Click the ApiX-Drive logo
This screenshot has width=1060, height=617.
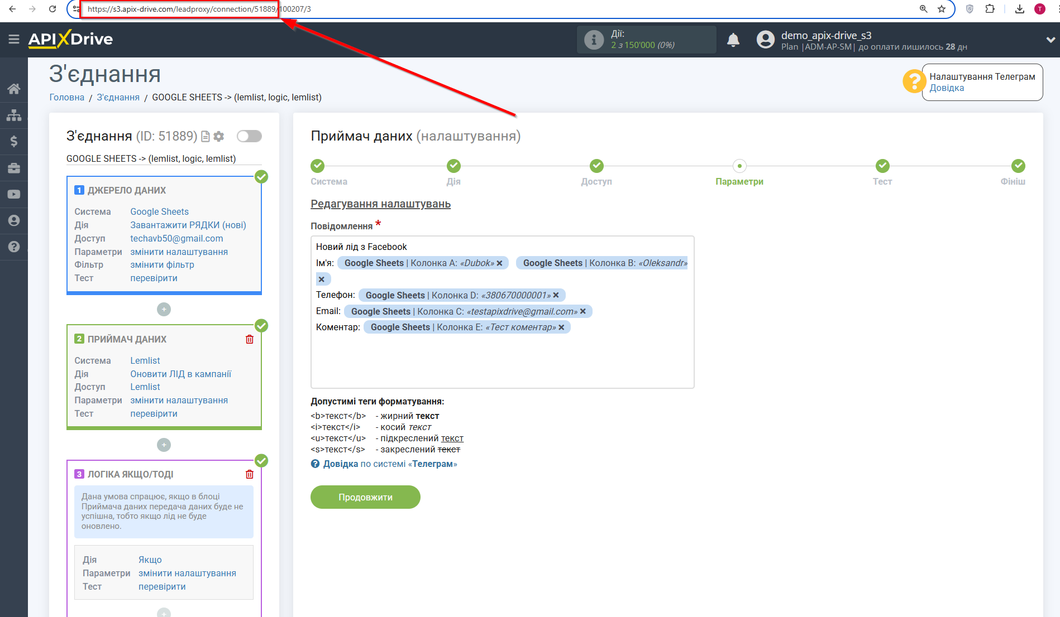click(x=70, y=39)
